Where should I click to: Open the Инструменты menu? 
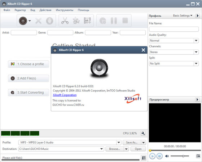[65, 10]
